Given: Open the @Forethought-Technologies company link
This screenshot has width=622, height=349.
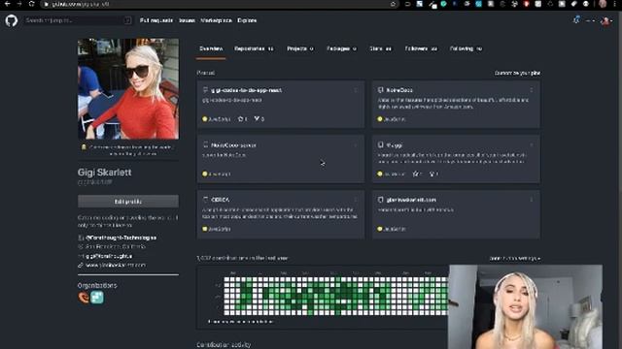Looking at the screenshot, I should pyautogui.click(x=121, y=238).
